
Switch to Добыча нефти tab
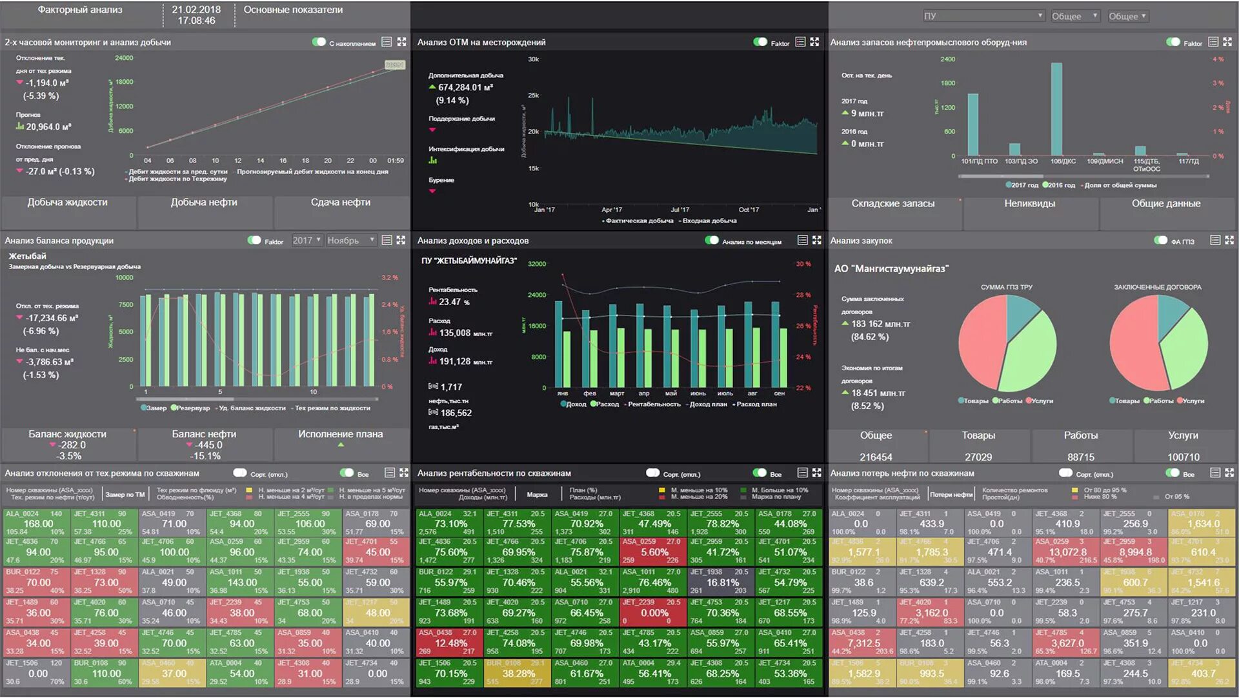click(x=204, y=203)
